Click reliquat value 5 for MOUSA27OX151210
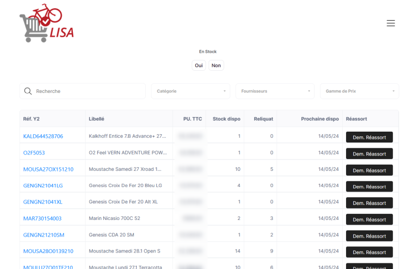The width and height of the screenshot is (408, 269). (x=271, y=169)
